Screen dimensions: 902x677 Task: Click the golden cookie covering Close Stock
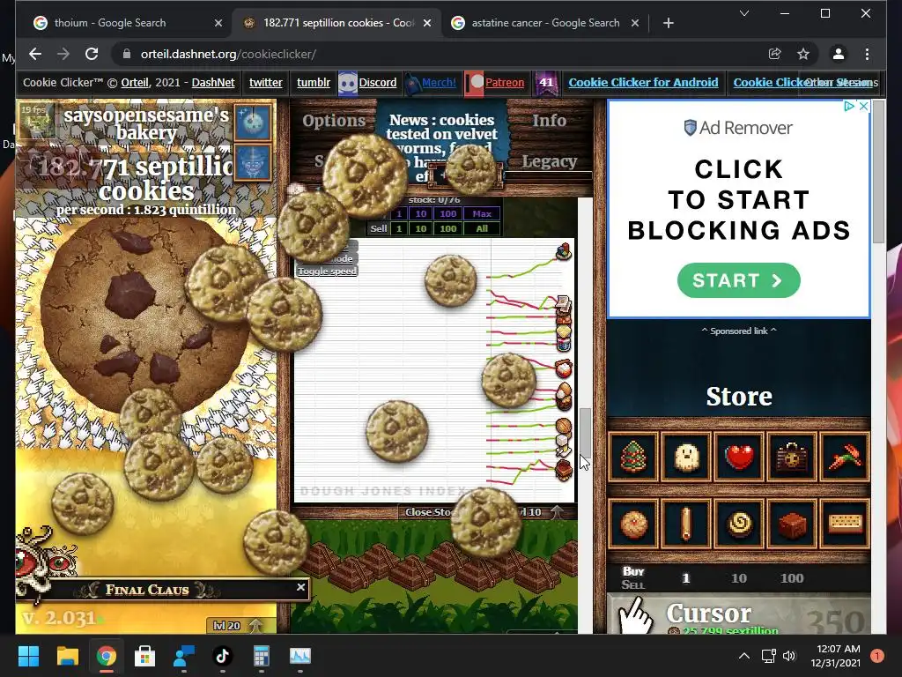coord(486,523)
